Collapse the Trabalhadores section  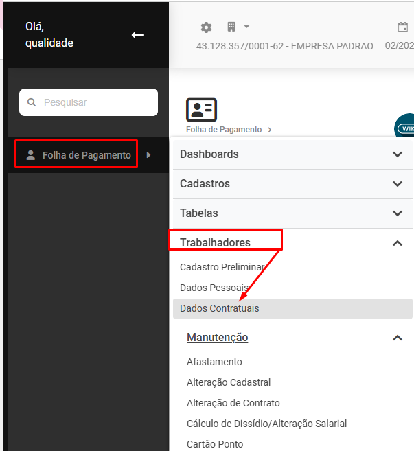pyautogui.click(x=398, y=243)
